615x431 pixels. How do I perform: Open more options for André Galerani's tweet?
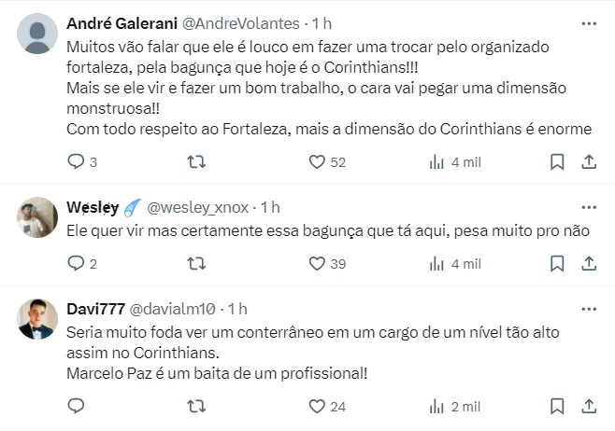click(x=589, y=22)
